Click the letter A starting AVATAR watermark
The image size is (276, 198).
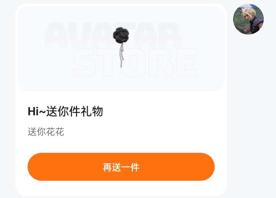(56, 35)
